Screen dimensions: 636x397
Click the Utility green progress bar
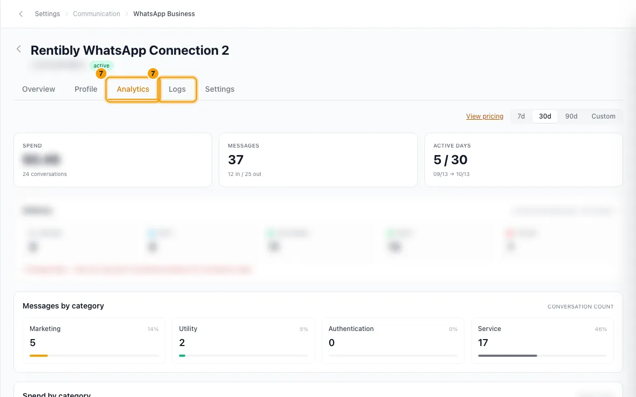(182, 356)
